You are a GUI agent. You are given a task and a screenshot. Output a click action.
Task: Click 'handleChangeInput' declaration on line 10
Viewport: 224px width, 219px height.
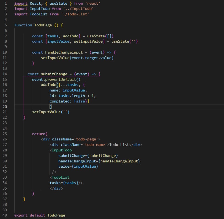tap(64, 52)
